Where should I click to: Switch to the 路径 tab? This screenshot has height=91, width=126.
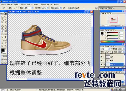(112, 47)
